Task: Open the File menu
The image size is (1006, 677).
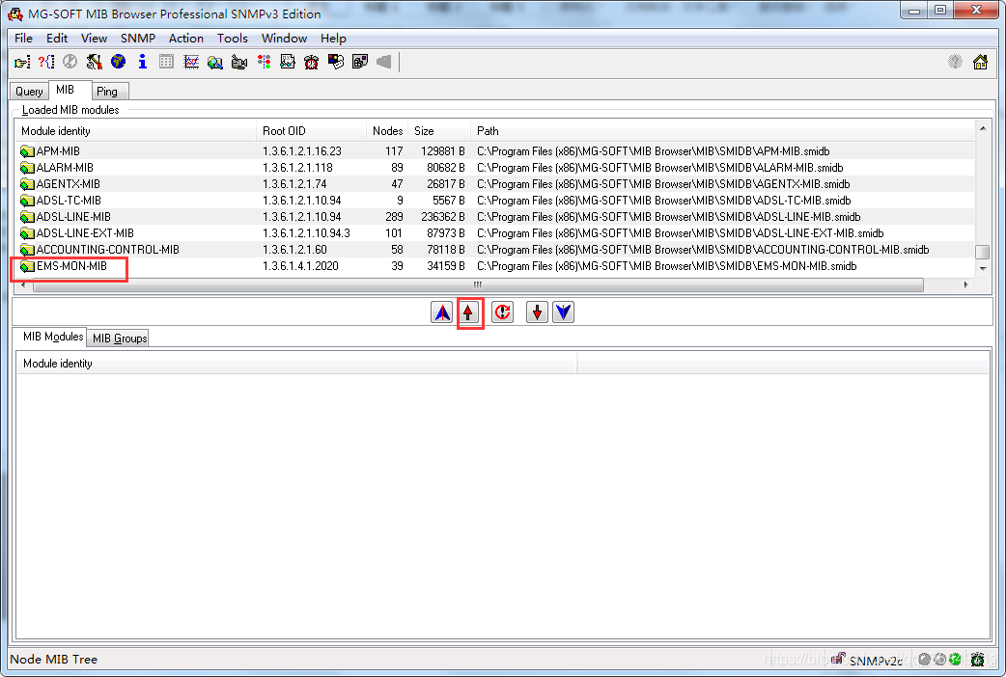Action: [24, 39]
